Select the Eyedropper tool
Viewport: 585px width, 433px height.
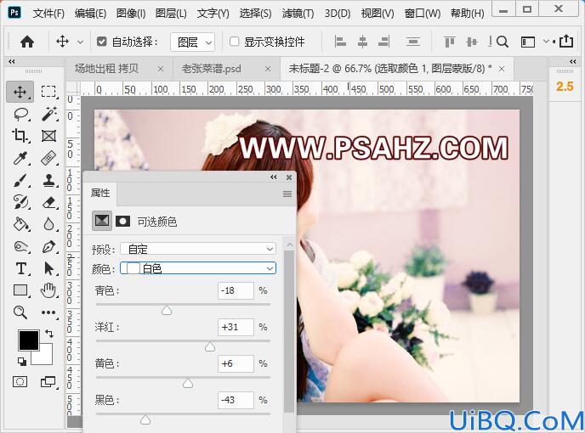(20, 158)
